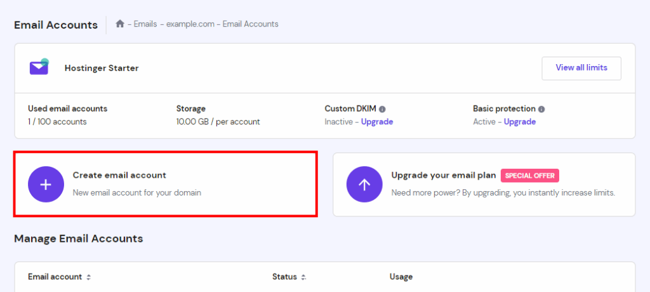Click the home icon in the breadcrumb
The width and height of the screenshot is (650, 292).
[120, 24]
